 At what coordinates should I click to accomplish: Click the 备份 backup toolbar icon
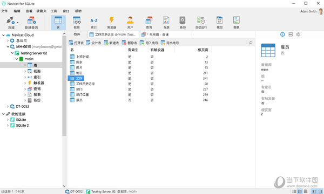click(183, 20)
